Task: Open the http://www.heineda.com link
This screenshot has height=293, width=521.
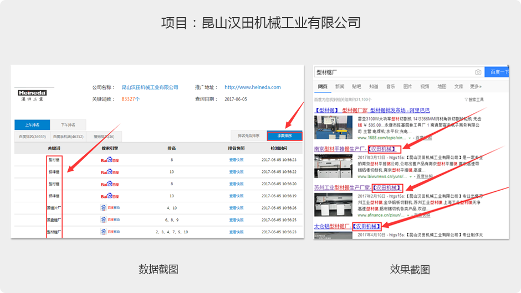Action: (253, 87)
